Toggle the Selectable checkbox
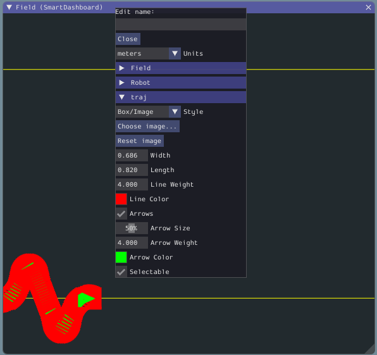Image resolution: width=377 pixels, height=355 pixels. pyautogui.click(x=121, y=271)
